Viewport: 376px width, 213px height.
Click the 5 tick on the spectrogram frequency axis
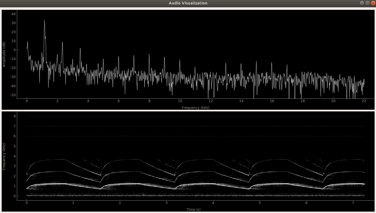(x=14, y=146)
